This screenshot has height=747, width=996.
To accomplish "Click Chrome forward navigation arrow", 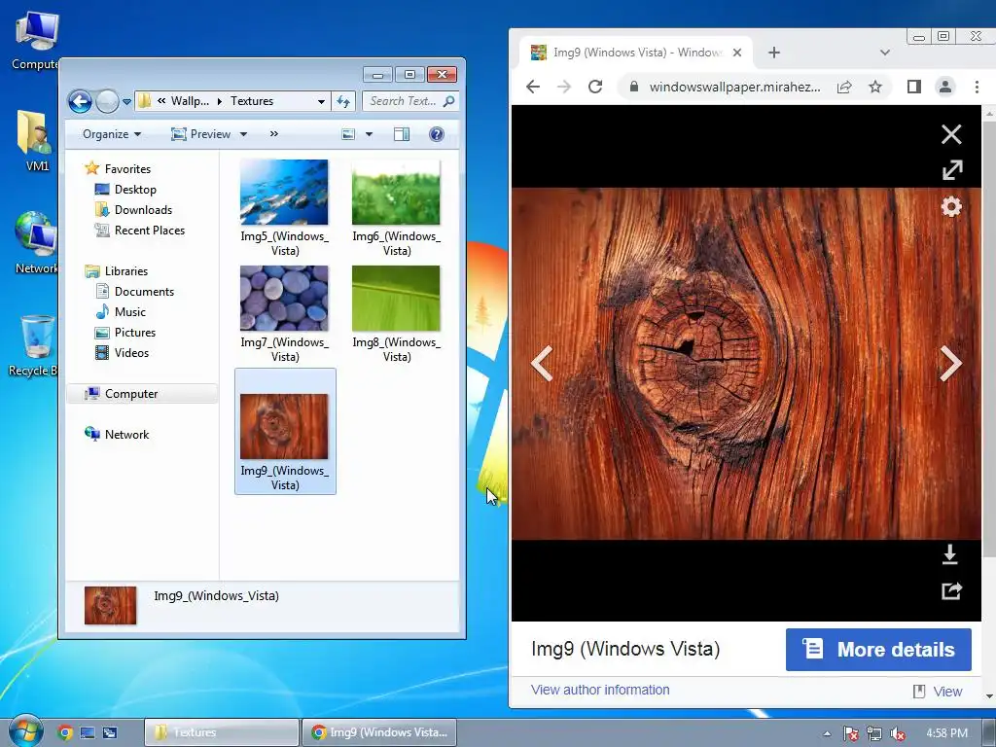I will pos(563,87).
